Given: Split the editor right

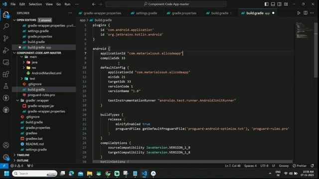Looking at the screenshot, I should (x=306, y=13).
